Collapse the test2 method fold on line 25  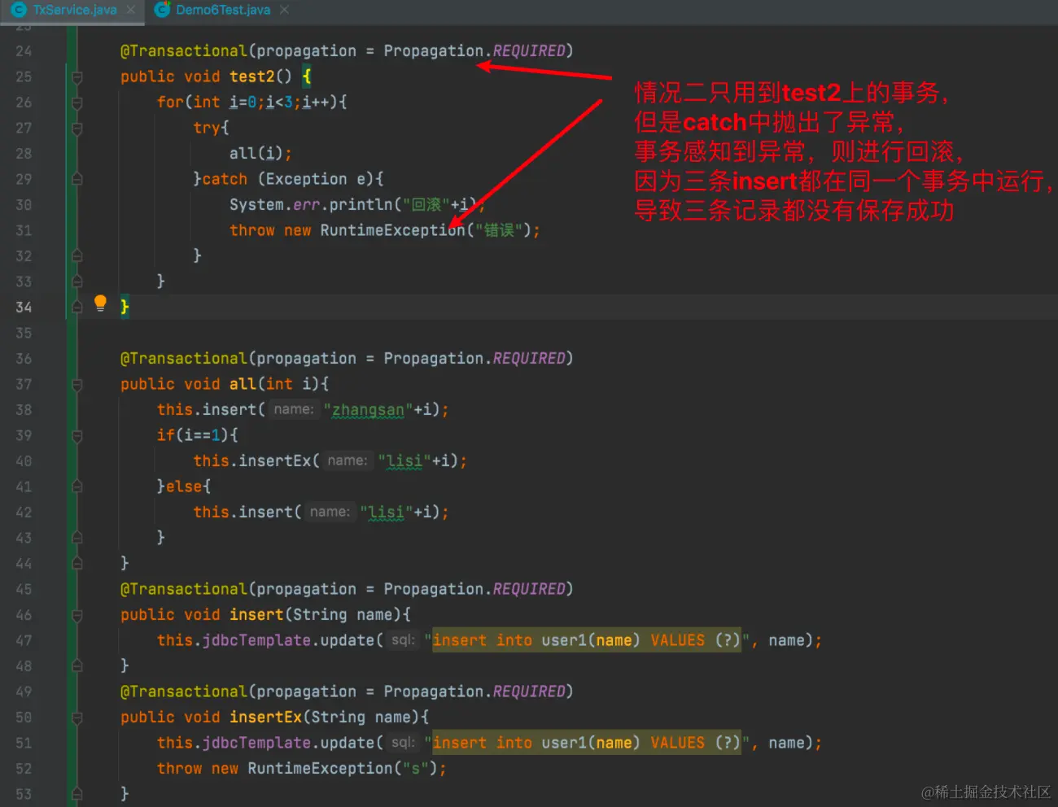click(x=77, y=77)
